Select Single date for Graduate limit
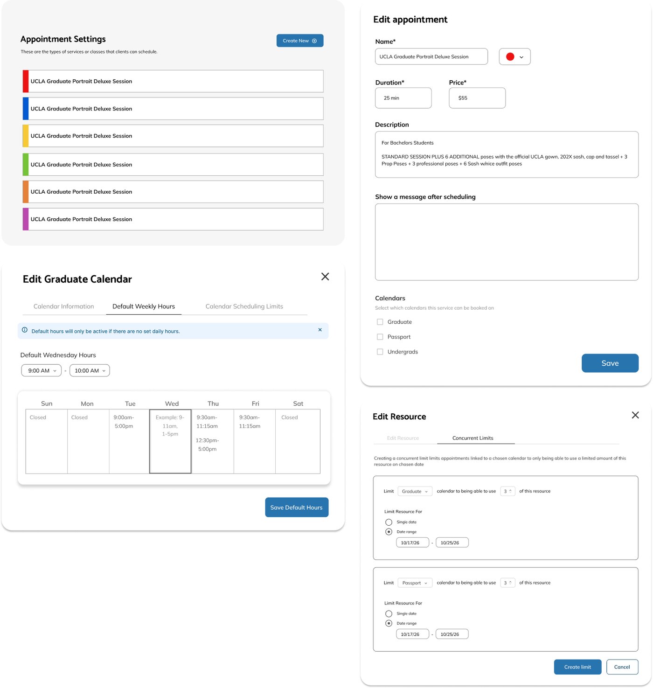Viewport: 653px width, 688px height. coord(389,522)
